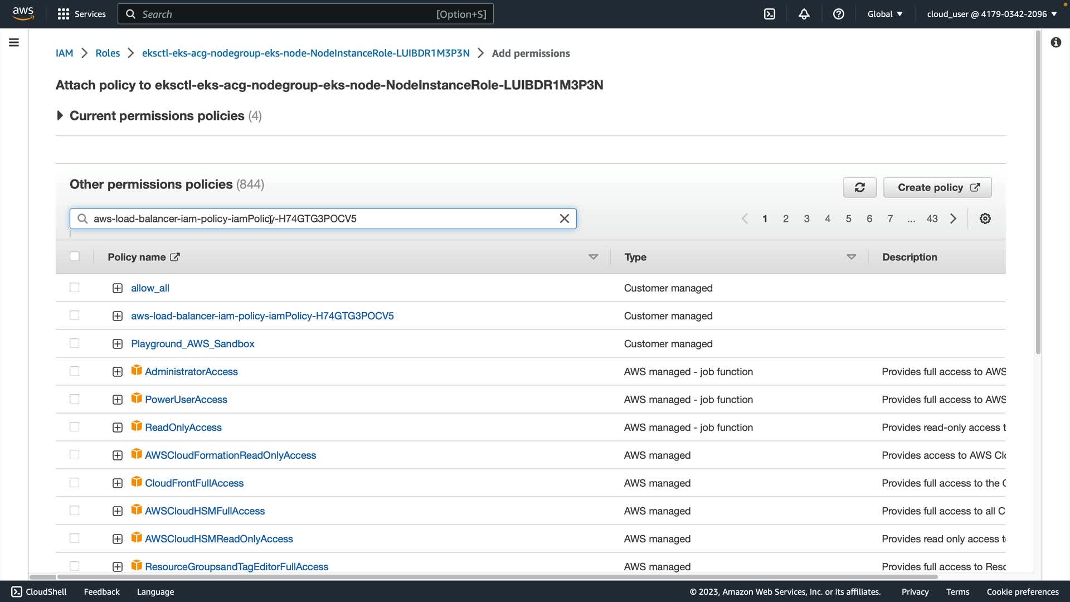Open CloudShell from the top bar
This screenshot has width=1070, height=602.
pyautogui.click(x=769, y=14)
